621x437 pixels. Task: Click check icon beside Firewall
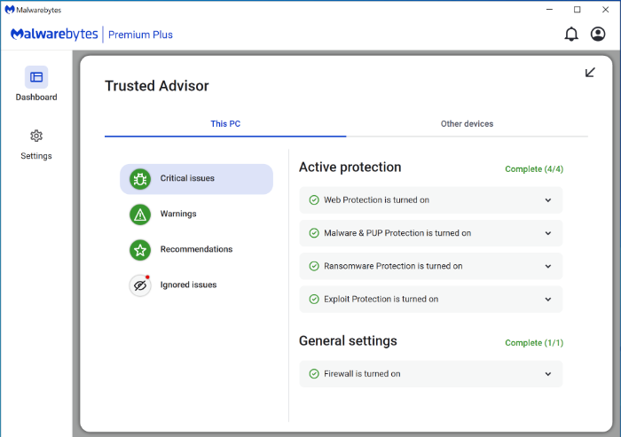click(314, 374)
